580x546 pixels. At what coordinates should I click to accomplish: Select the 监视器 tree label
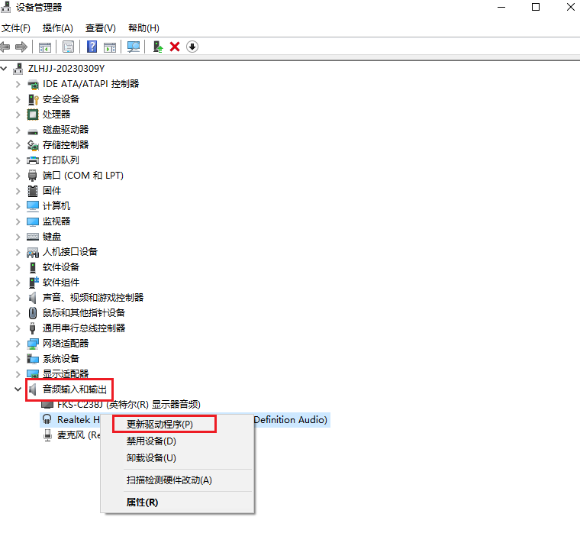coord(56,221)
